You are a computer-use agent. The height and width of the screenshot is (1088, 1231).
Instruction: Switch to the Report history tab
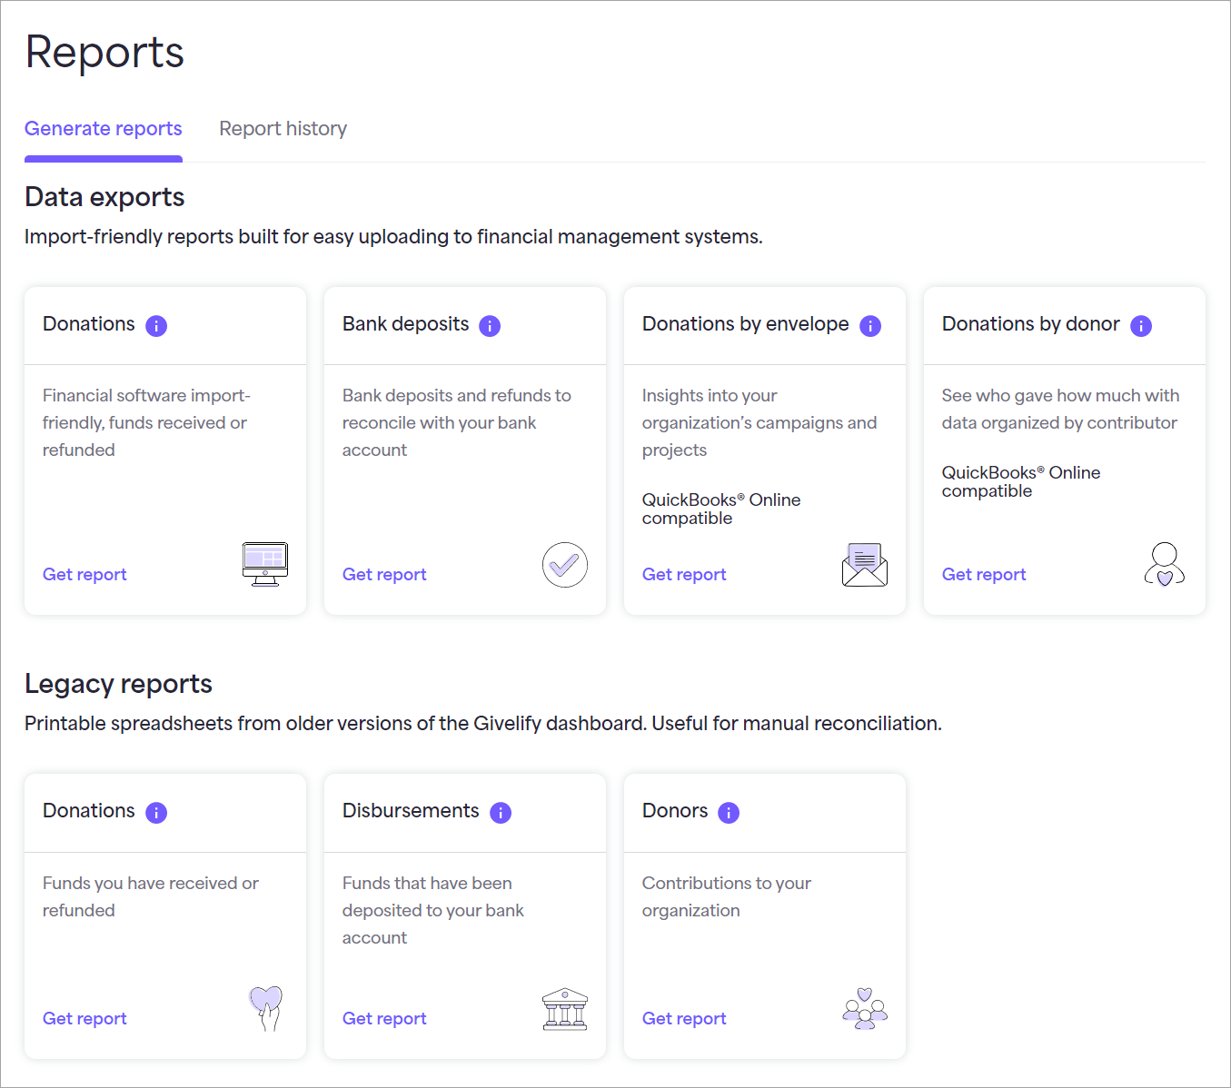tap(283, 129)
